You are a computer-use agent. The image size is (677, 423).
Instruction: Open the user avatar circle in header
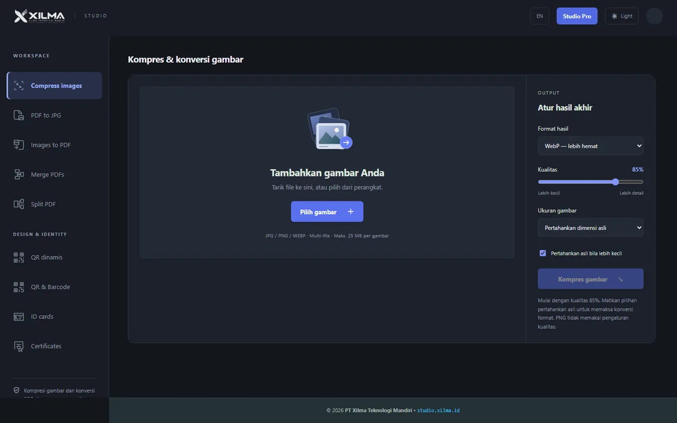654,16
